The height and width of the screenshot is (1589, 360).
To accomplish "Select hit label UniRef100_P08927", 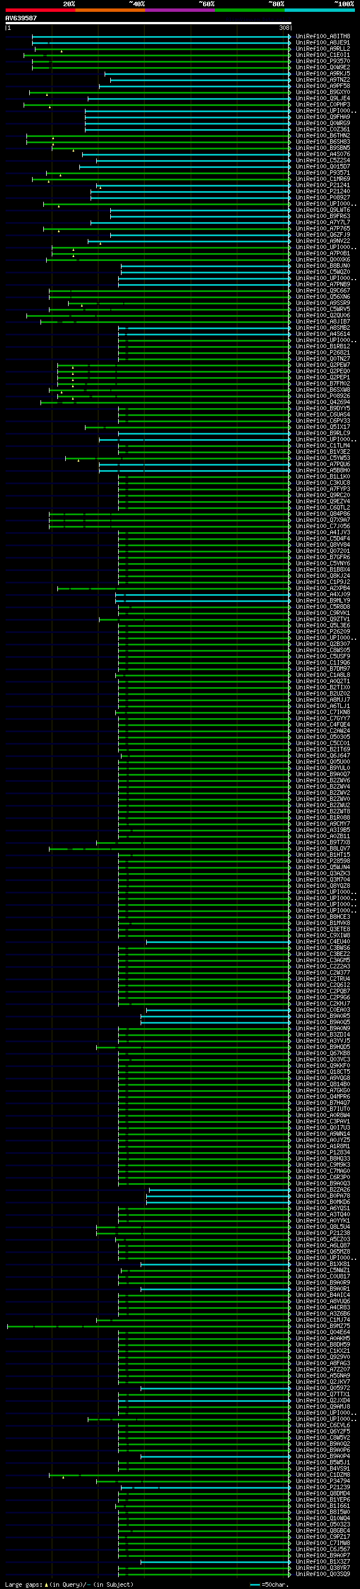I will [323, 197].
